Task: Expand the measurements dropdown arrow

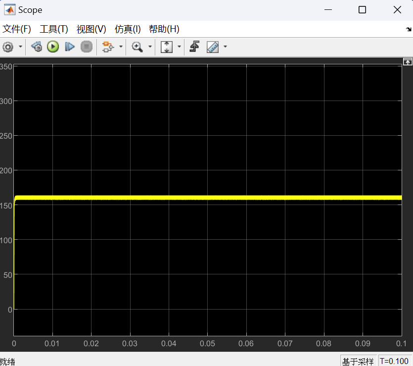Action: click(x=225, y=47)
